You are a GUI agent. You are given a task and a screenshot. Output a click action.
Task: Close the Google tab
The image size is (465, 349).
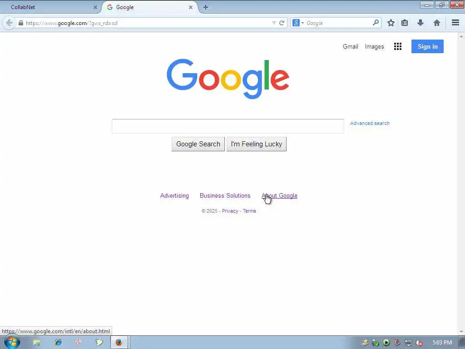coord(191,7)
